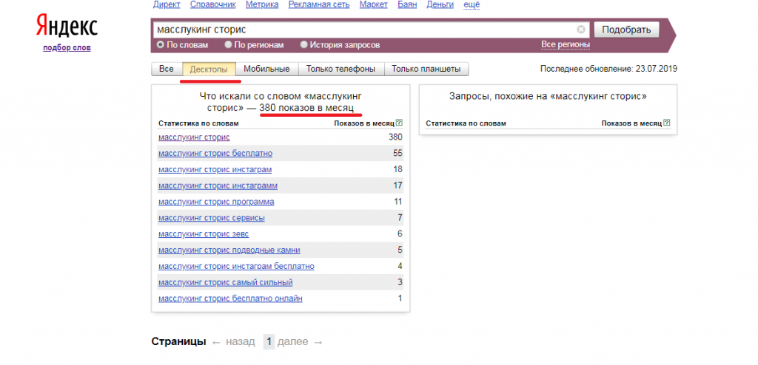Open the Деньги service link

440,4
